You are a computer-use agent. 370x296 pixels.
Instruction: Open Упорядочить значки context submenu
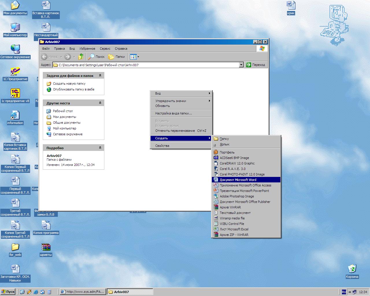[181, 101]
